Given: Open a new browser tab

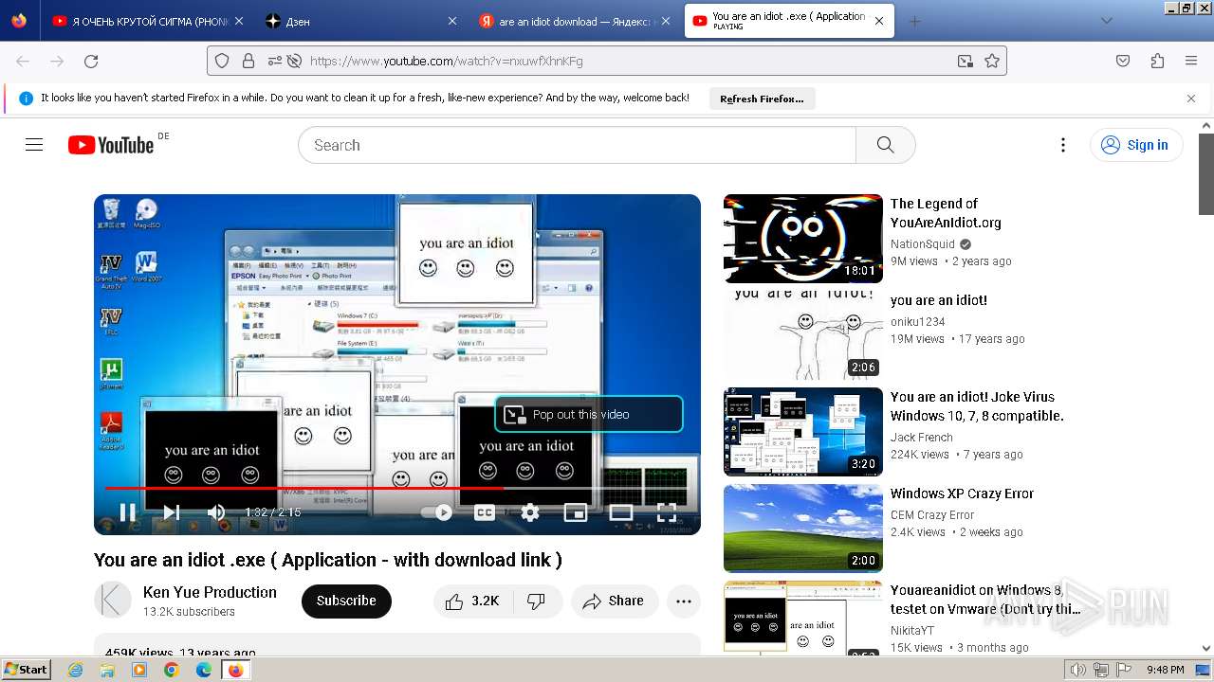Looking at the screenshot, I should click(914, 21).
